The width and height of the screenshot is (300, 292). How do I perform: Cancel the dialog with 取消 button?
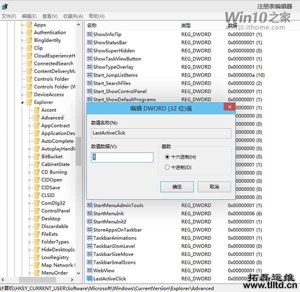[x=214, y=187]
